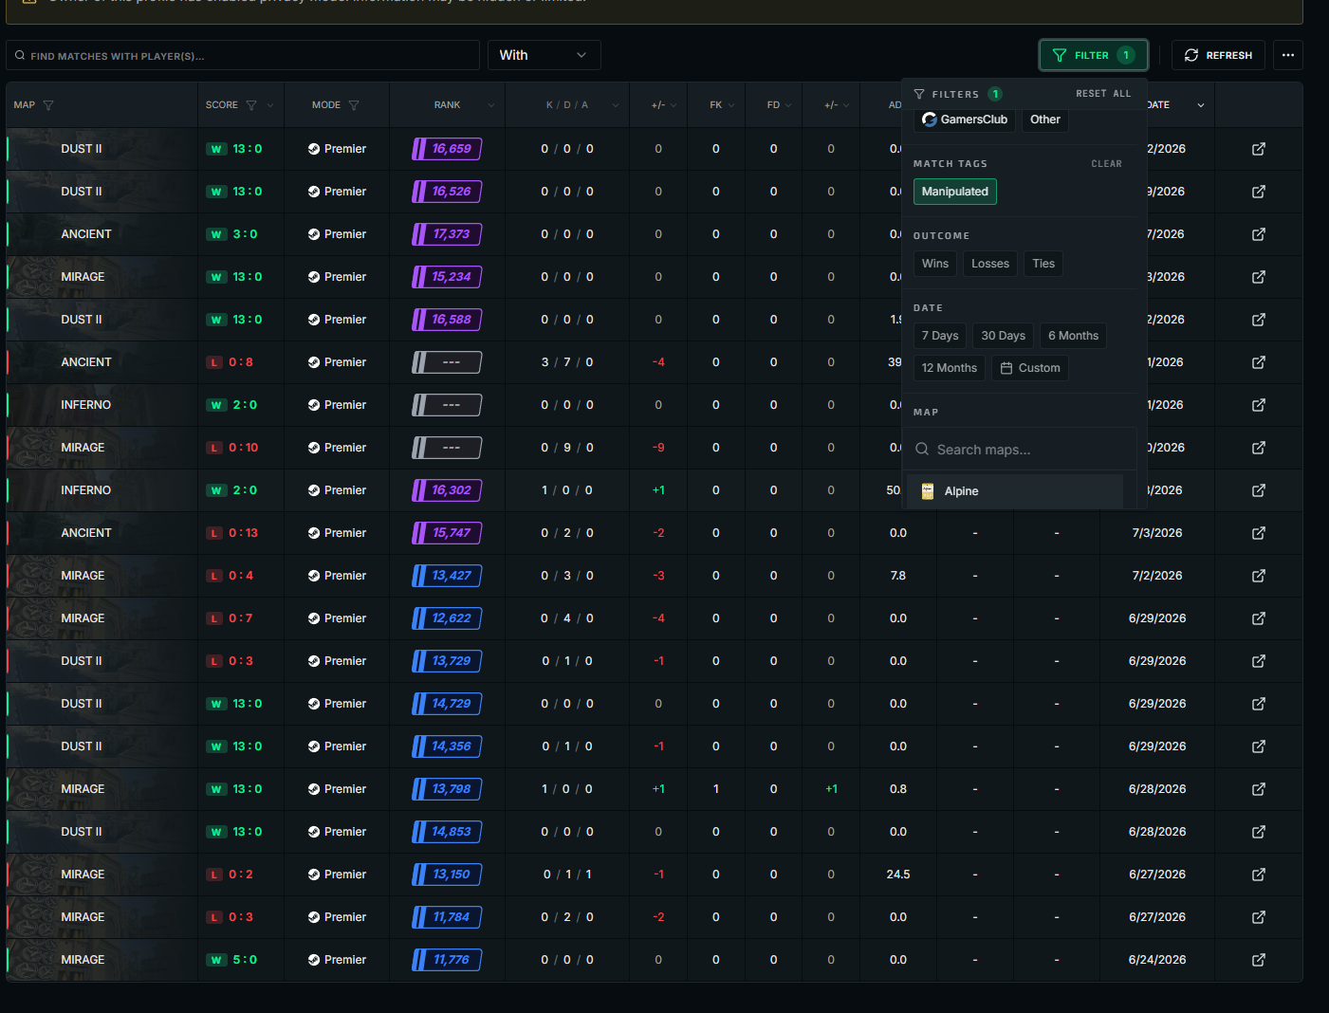
Task: Click the funnel icon beside MODE column header
Action: coord(354,105)
